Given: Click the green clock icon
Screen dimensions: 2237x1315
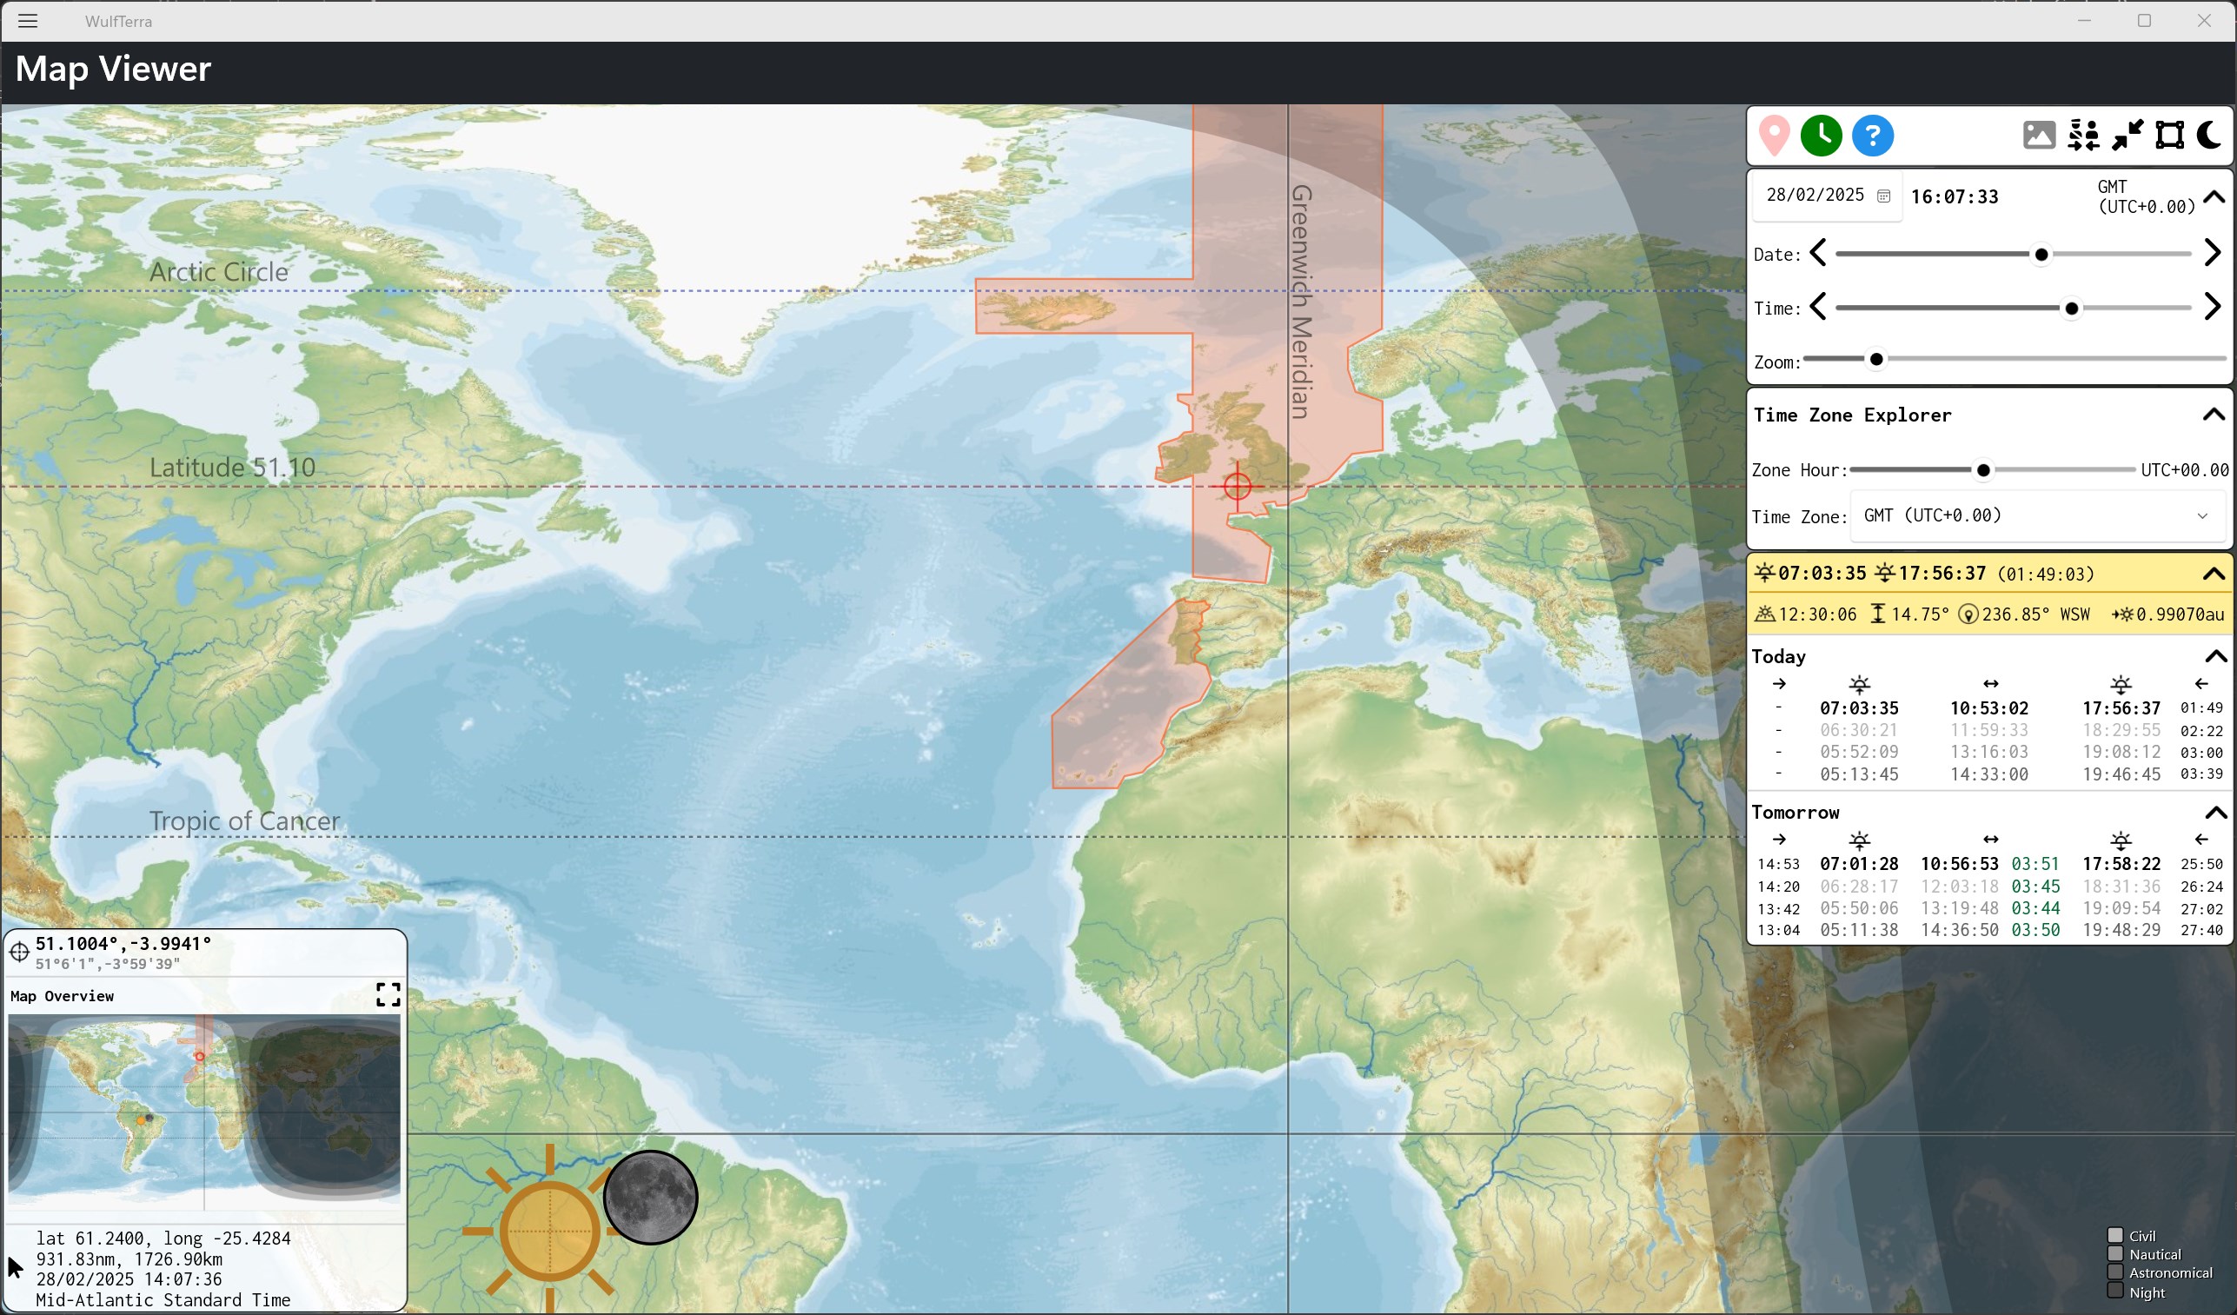Looking at the screenshot, I should click(x=1821, y=136).
